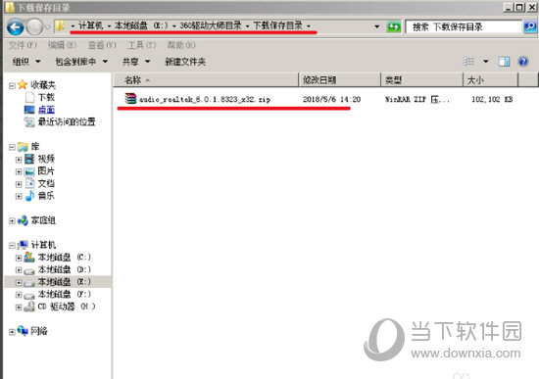Open 本地磁盘 (F:) in the tree

pyautogui.click(x=65, y=294)
